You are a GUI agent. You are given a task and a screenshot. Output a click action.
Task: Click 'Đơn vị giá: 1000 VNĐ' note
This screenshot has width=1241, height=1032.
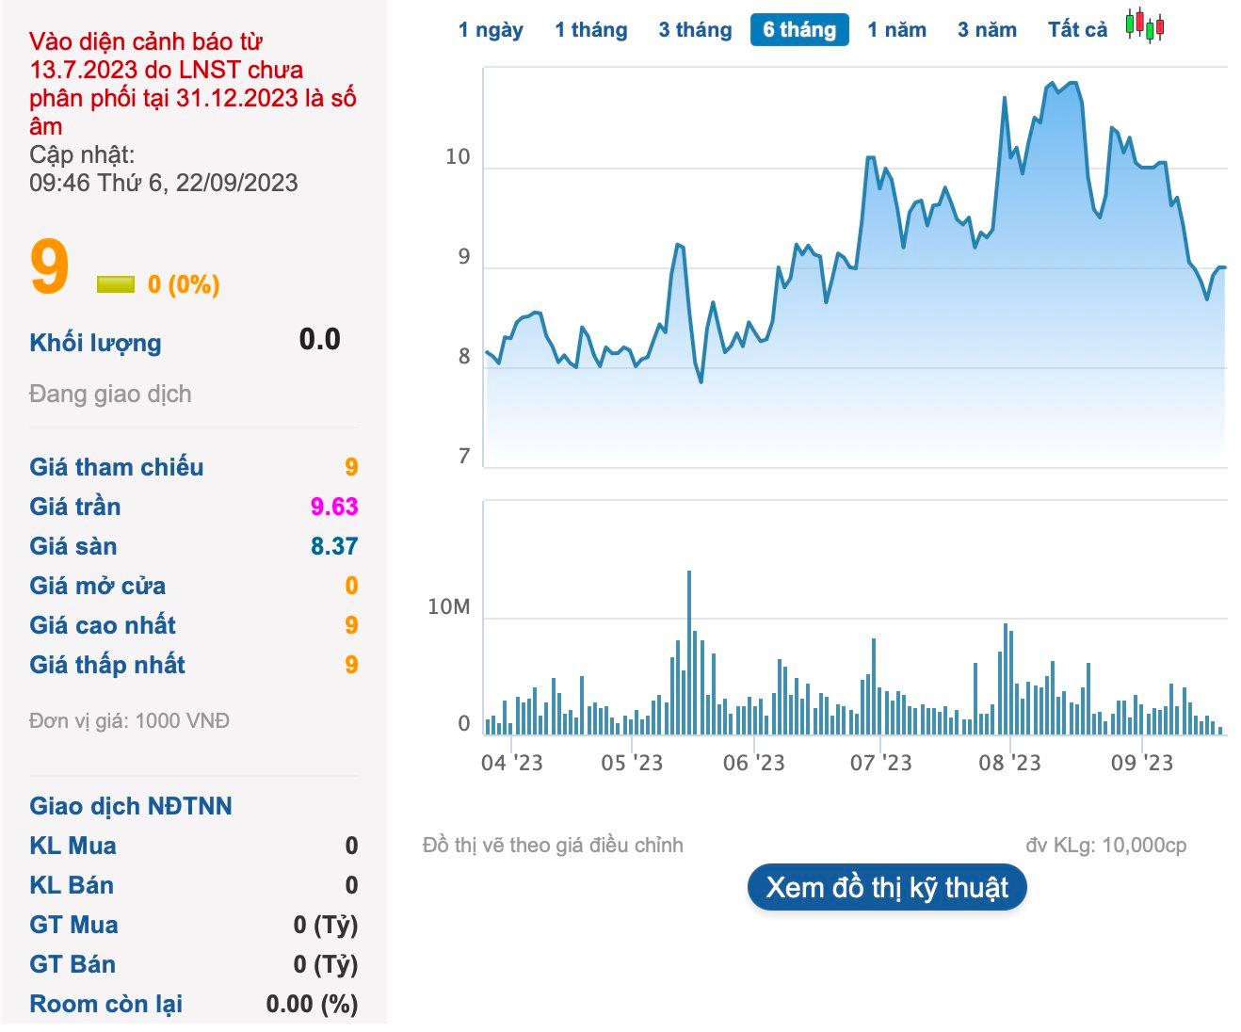tap(129, 720)
